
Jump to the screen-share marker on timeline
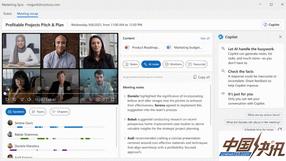coord(47,89)
